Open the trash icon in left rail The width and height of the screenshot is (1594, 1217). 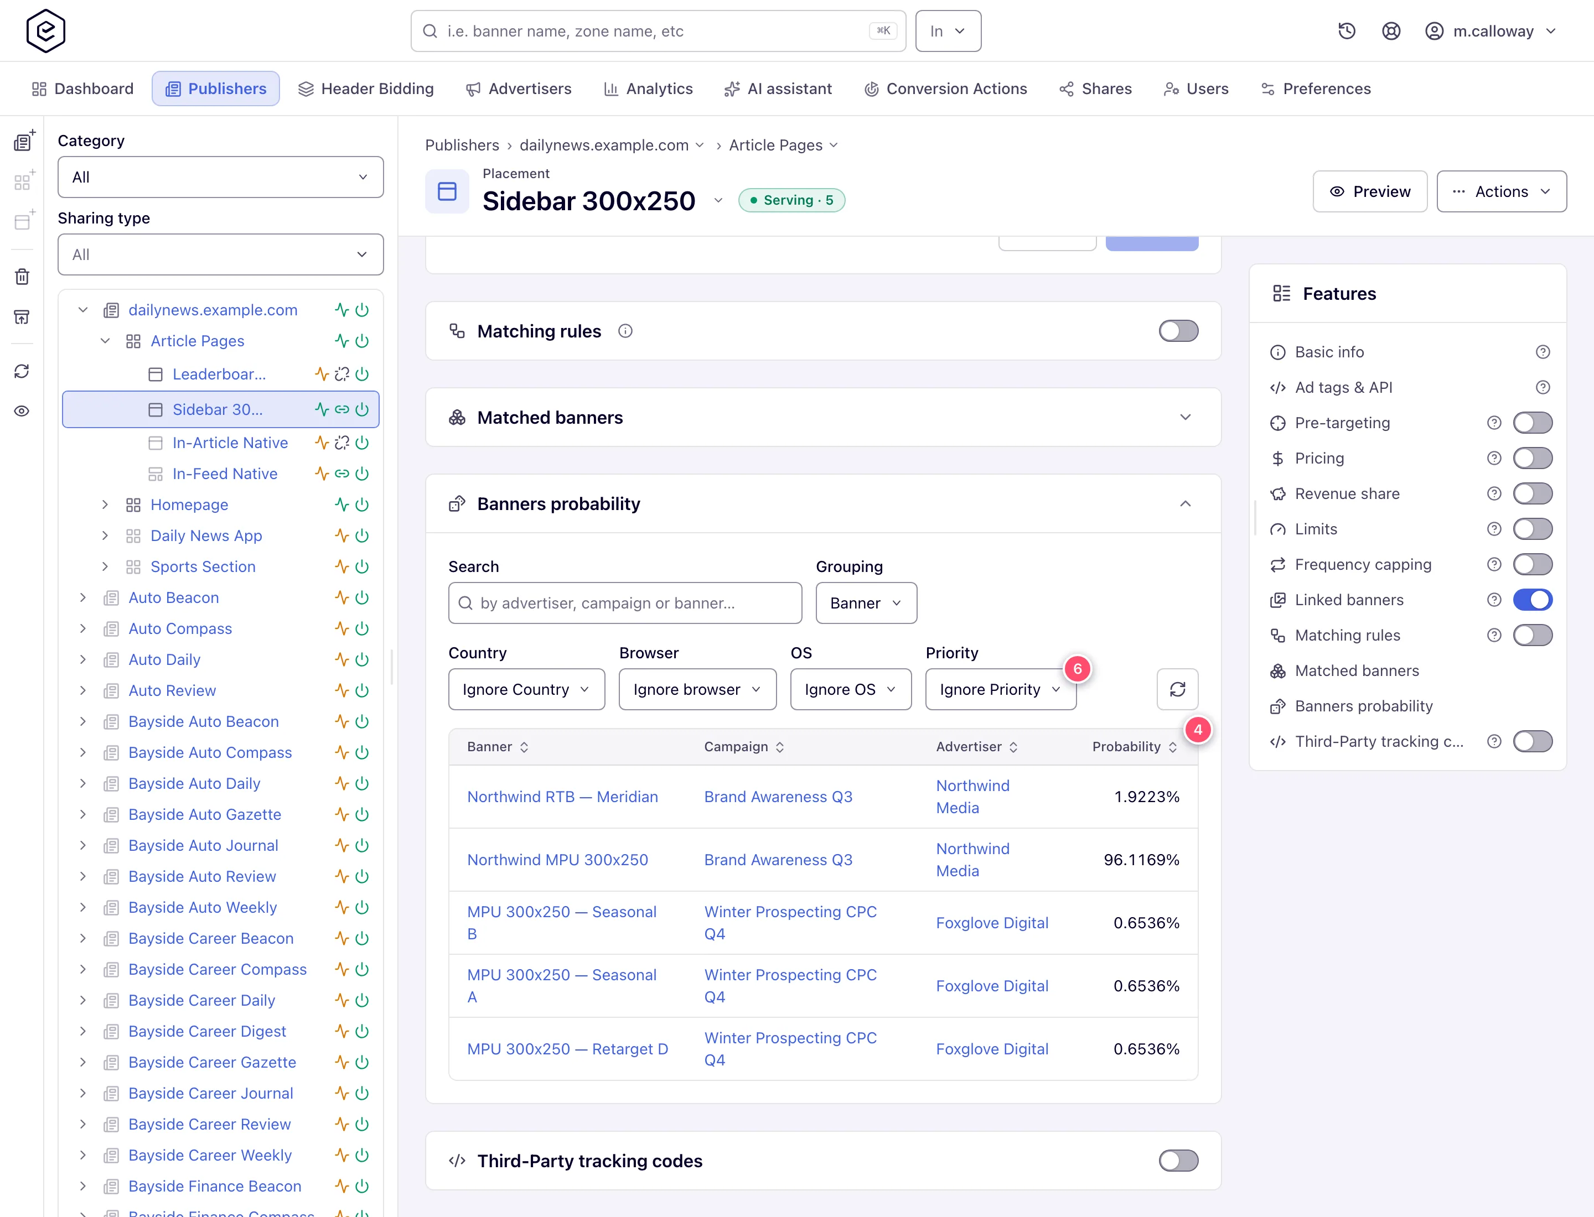23,277
